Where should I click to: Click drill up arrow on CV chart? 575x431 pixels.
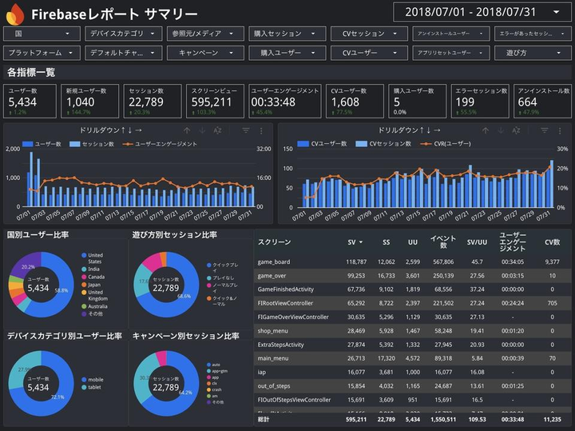tap(486, 130)
